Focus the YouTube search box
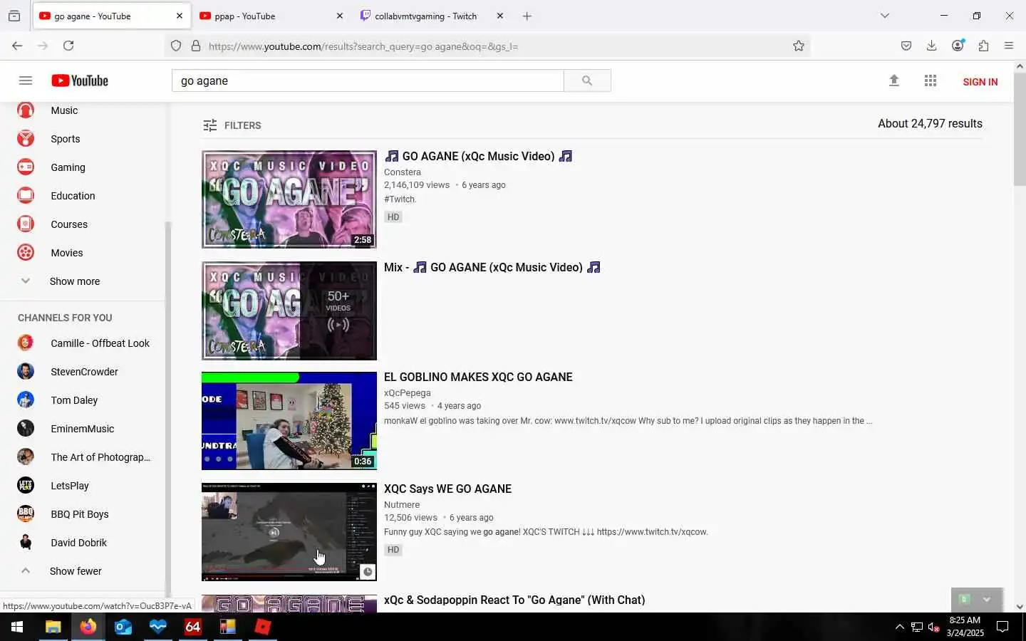The width and height of the screenshot is (1026, 641). click(x=368, y=80)
